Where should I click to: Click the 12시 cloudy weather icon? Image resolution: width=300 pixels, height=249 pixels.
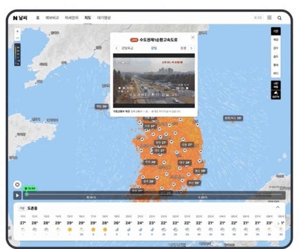[x=35, y=229]
